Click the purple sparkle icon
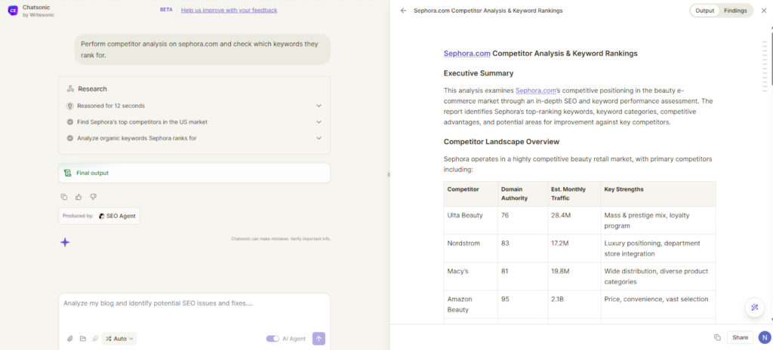 point(65,242)
